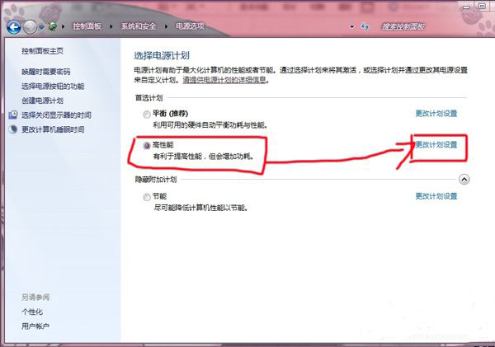
Task: Open 更改计划设置 for the 高性能 plan
Action: pyautogui.click(x=436, y=145)
